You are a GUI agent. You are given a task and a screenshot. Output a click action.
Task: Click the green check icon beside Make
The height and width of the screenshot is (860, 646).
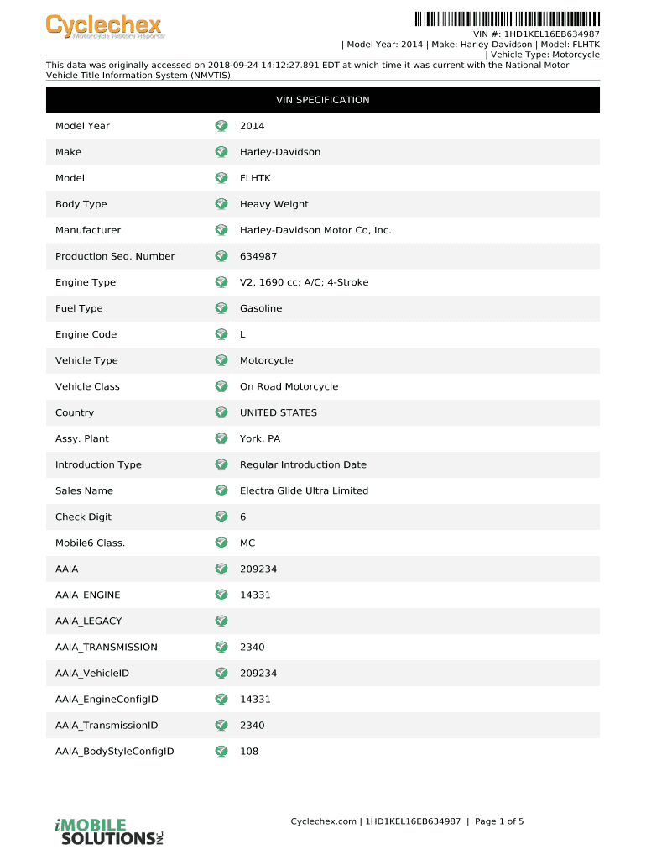[221, 152]
